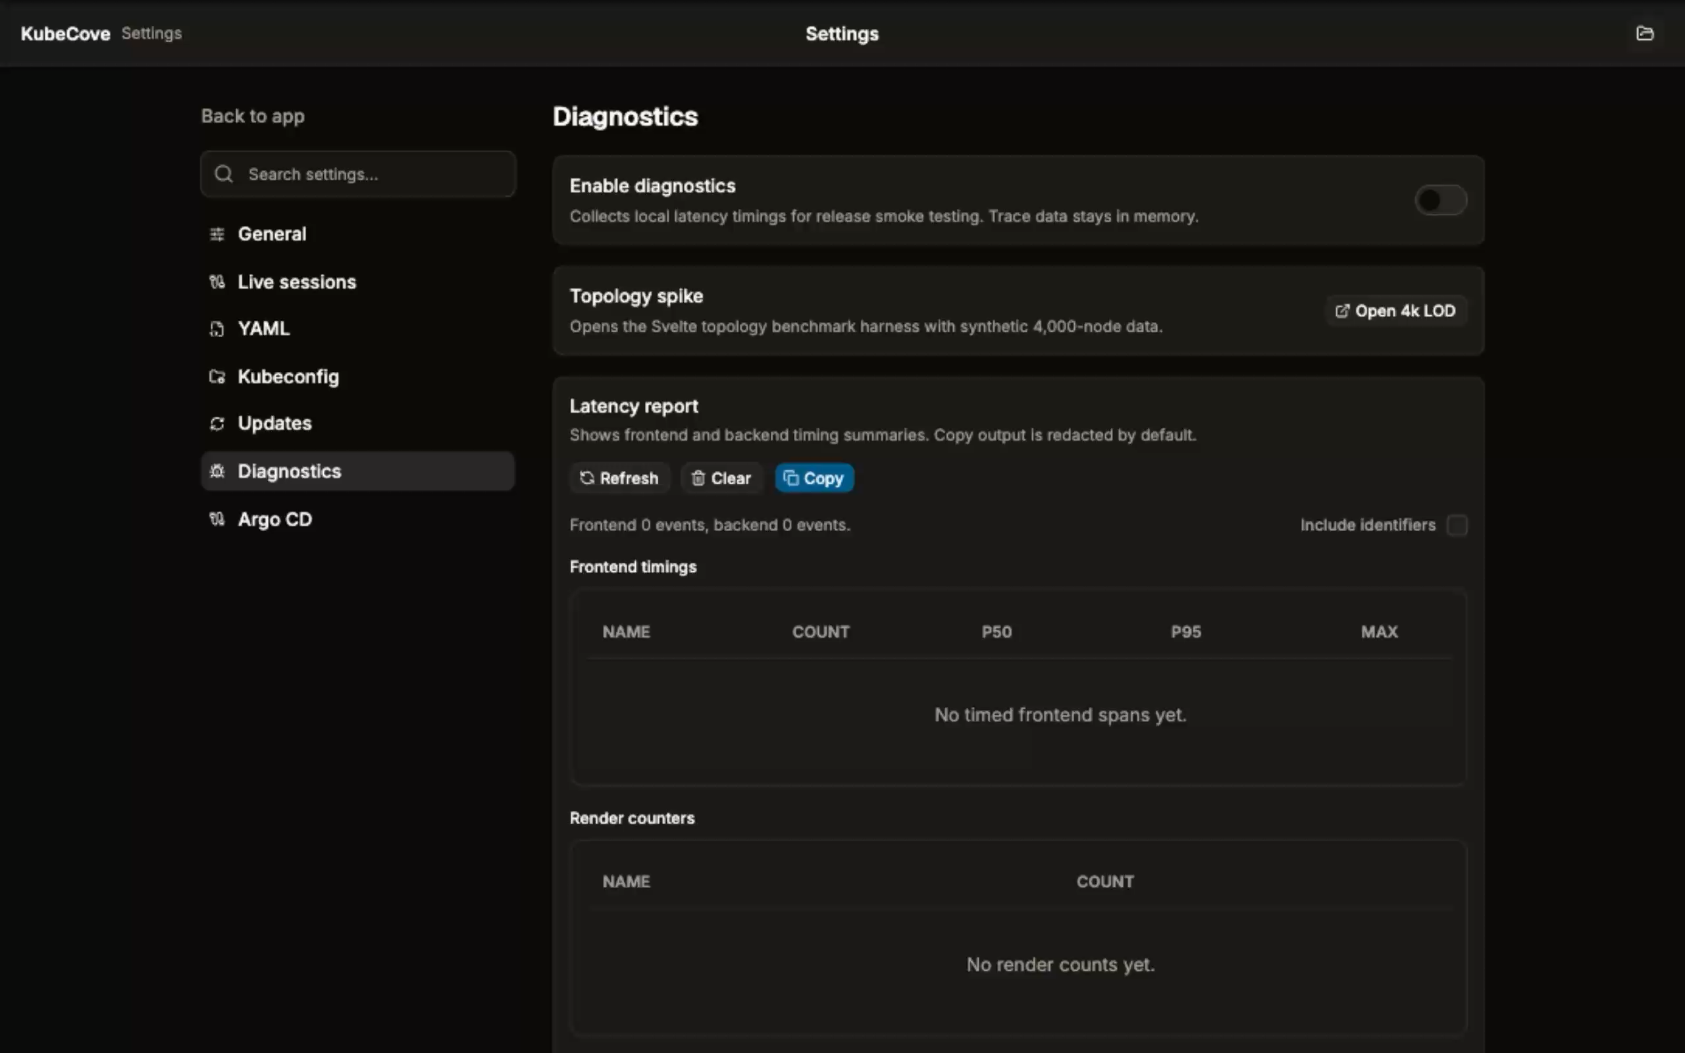Click the NAME header in Render counters table
1685x1053 pixels.
[x=626, y=882]
